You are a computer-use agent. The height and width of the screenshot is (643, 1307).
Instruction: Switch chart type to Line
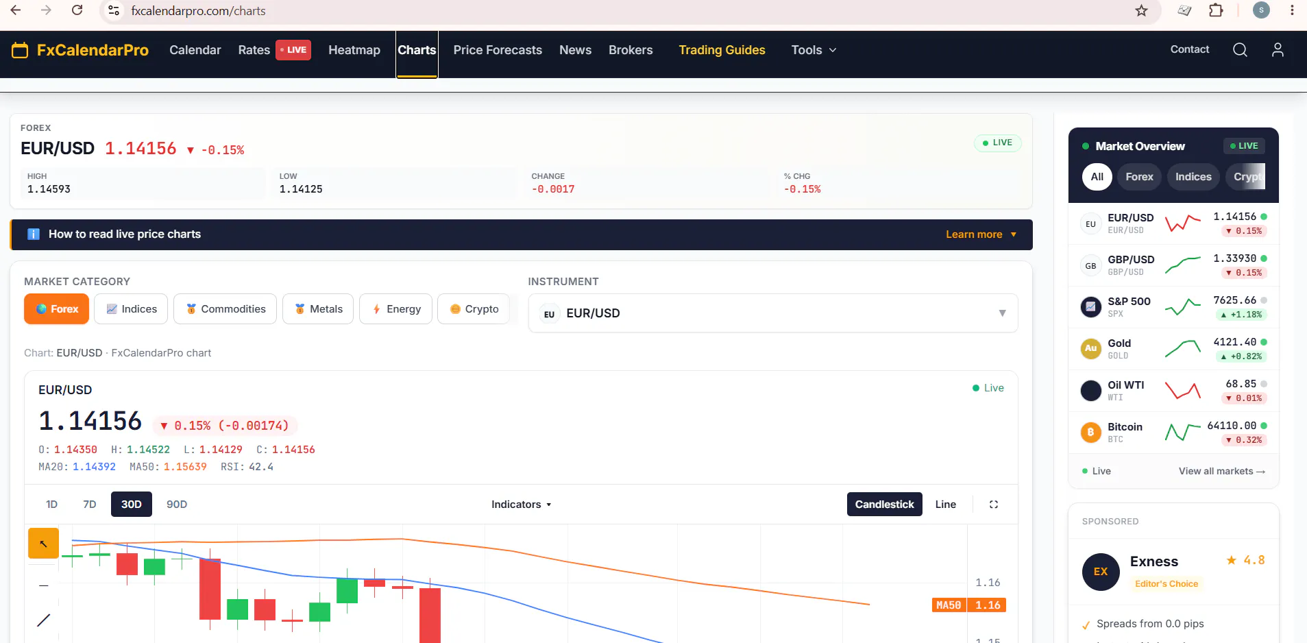[945, 505]
